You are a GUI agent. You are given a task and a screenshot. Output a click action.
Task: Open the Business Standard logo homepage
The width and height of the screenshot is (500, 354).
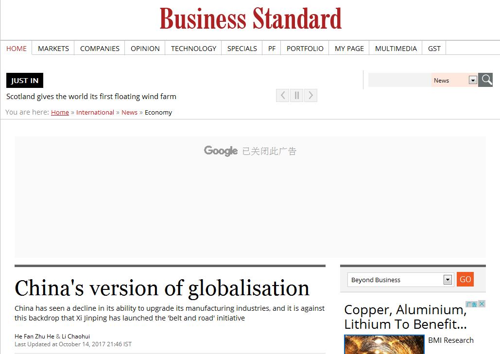coord(250,19)
